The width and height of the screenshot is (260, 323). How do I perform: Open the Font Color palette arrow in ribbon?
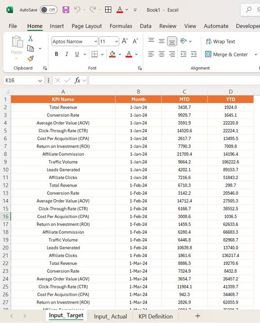click(x=136, y=54)
